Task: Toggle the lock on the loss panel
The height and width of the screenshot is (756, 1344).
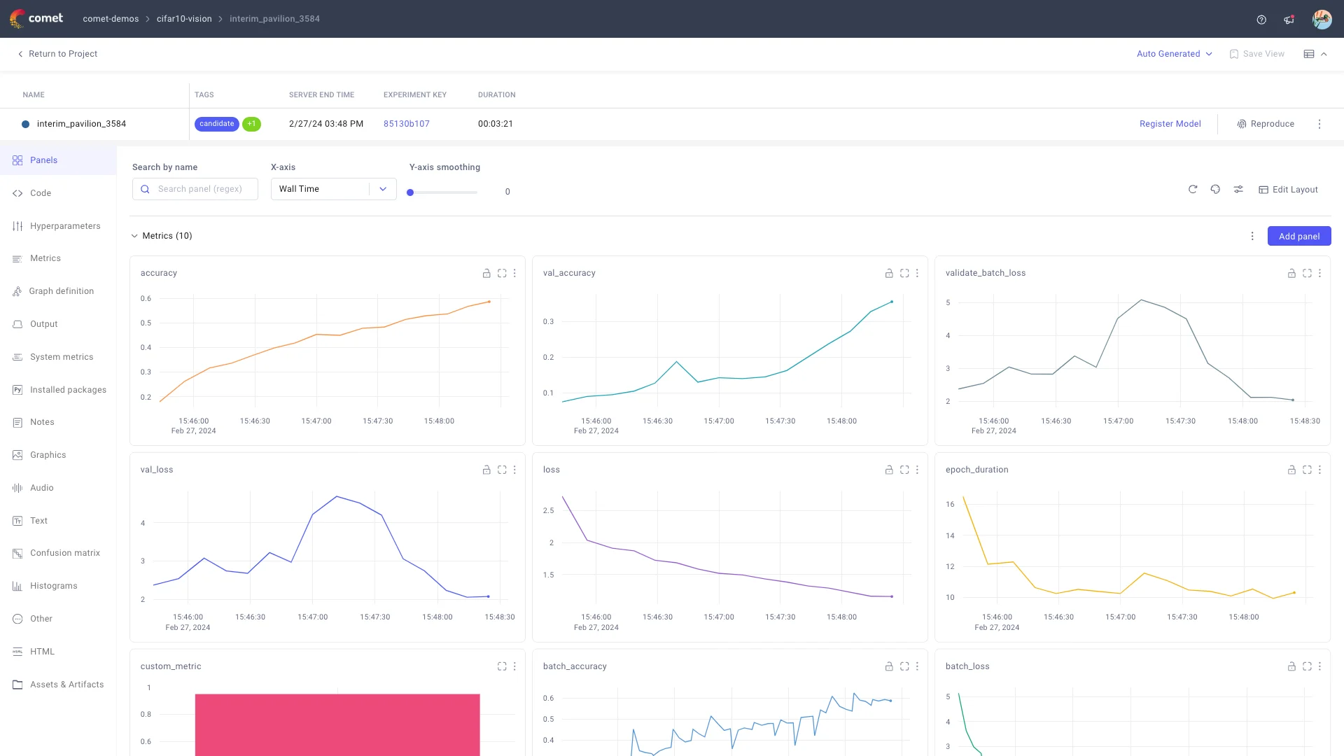Action: point(889,470)
